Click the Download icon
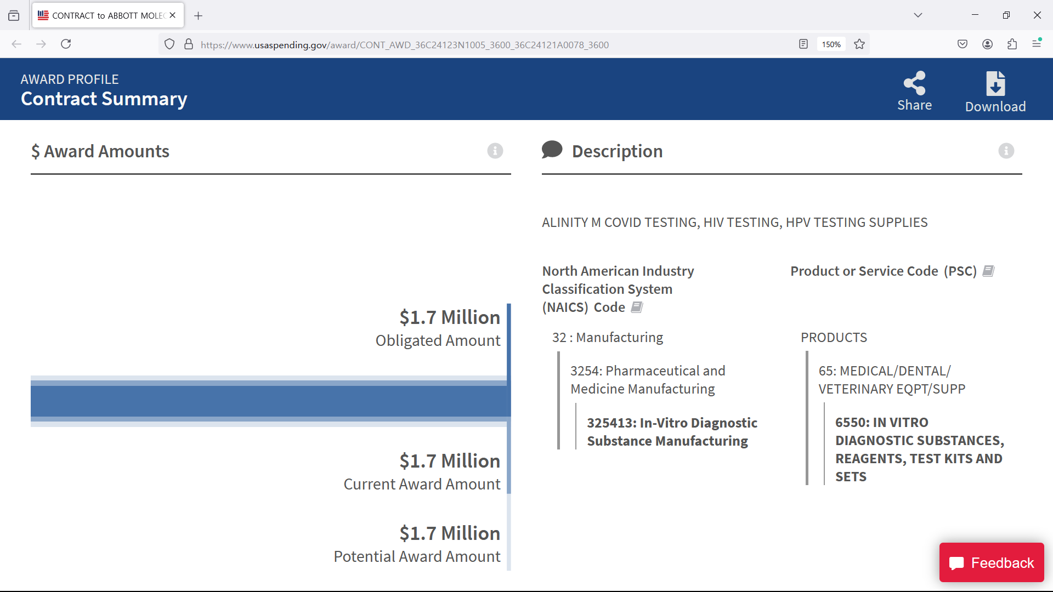The image size is (1053, 592). 995,83
